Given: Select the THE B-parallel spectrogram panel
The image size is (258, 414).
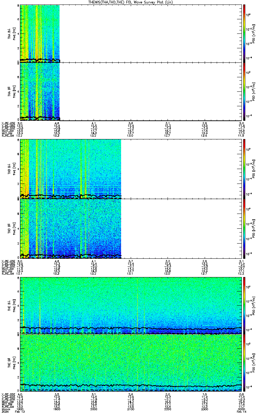Looking at the screenshot, I should tap(131, 363).
